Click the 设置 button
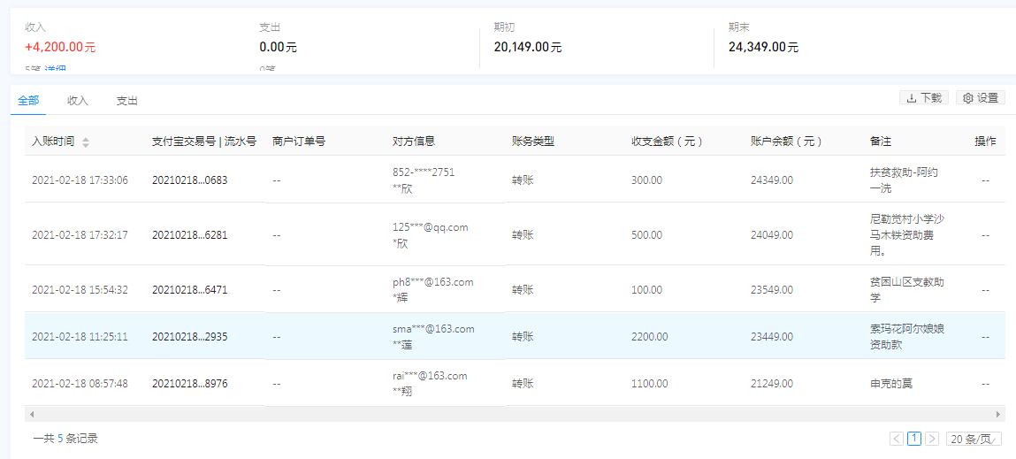1016x459 pixels. pos(981,98)
